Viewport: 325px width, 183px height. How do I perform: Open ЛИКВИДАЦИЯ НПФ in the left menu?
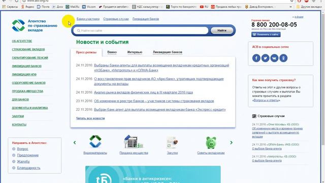pos(24,74)
